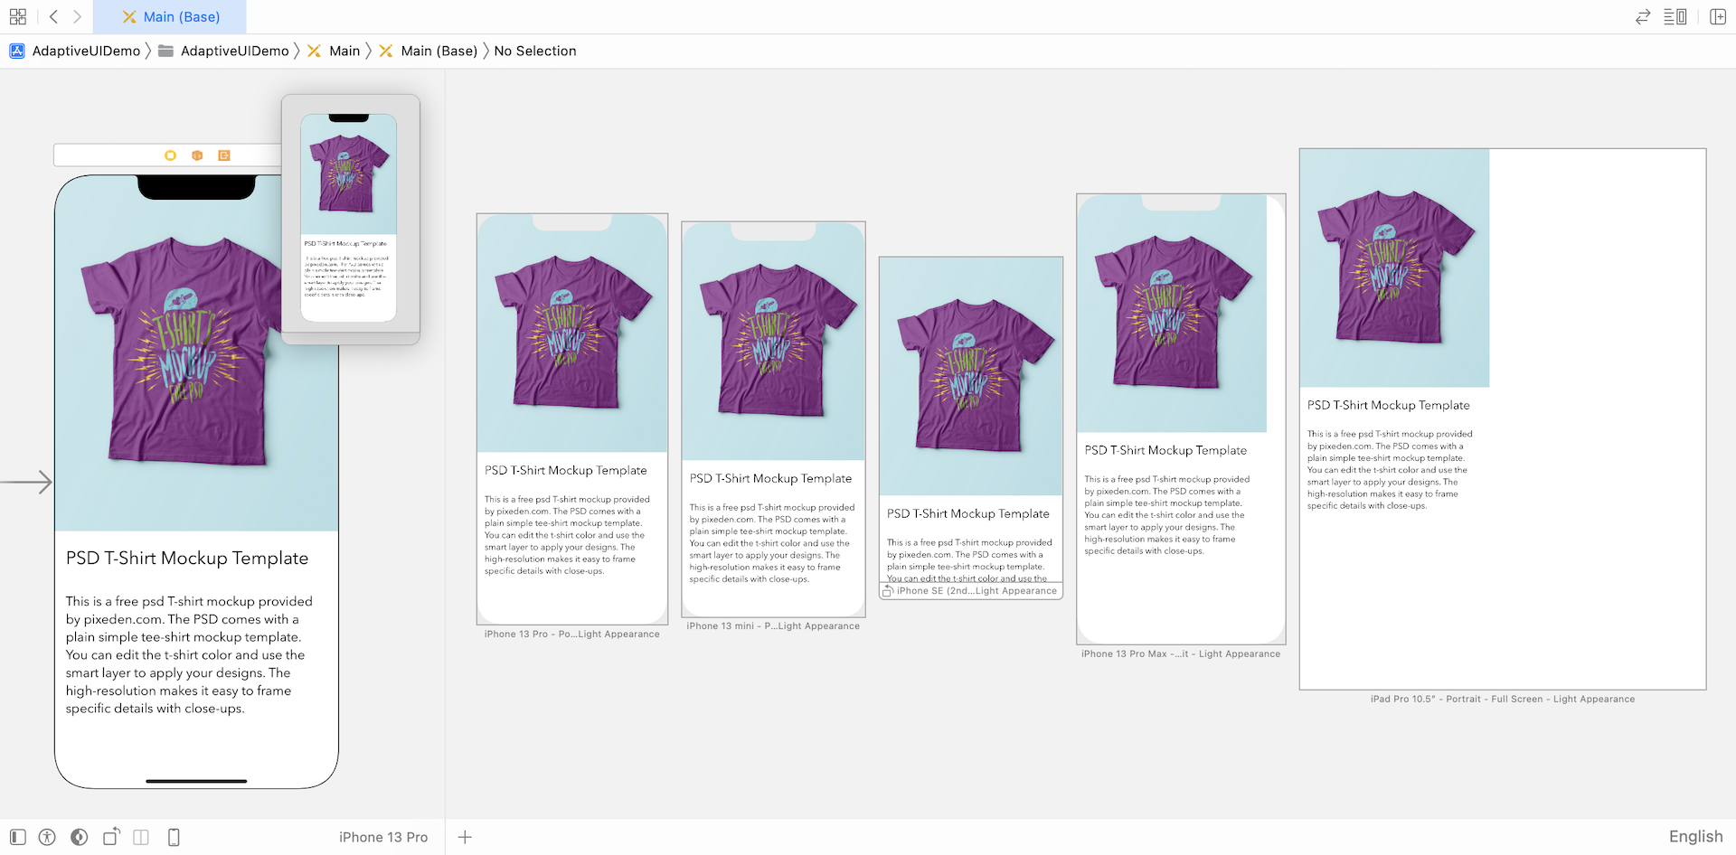The width and height of the screenshot is (1736, 855).
Task: Add an editor pane on the right
Action: pyautogui.click(x=1717, y=17)
